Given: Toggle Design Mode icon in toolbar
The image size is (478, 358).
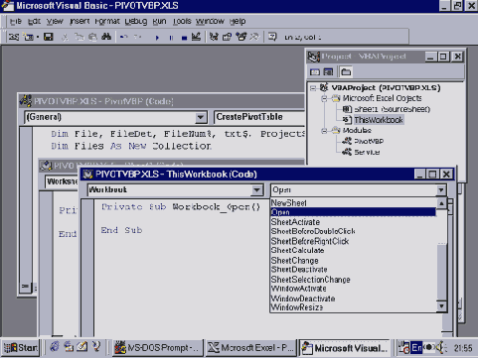Looking at the screenshot, I should point(196,37).
